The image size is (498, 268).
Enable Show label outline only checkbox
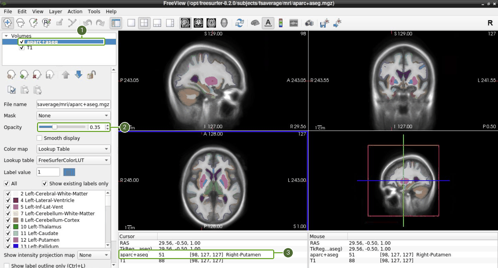point(7,266)
